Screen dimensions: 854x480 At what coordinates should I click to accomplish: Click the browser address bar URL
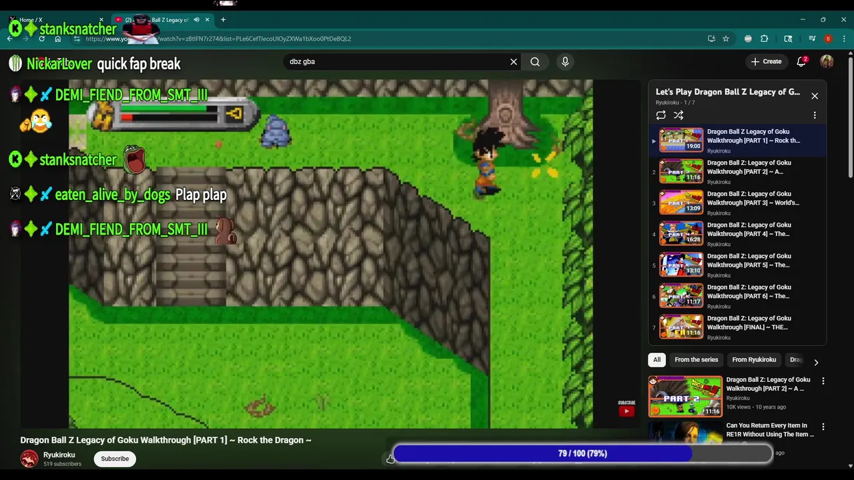218,39
